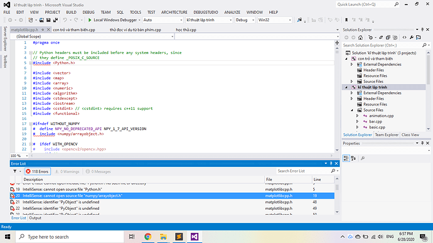Viewport: 433px width, 243px height.
Task: Open the Solution Configurations Debug dropdown
Action: 245,20
